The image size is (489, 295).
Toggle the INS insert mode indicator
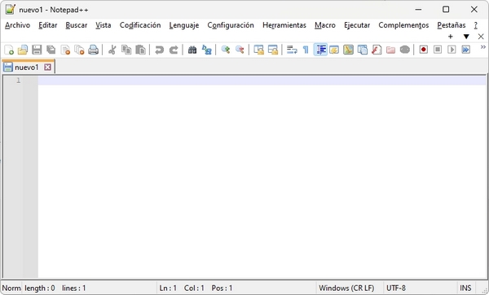point(465,288)
